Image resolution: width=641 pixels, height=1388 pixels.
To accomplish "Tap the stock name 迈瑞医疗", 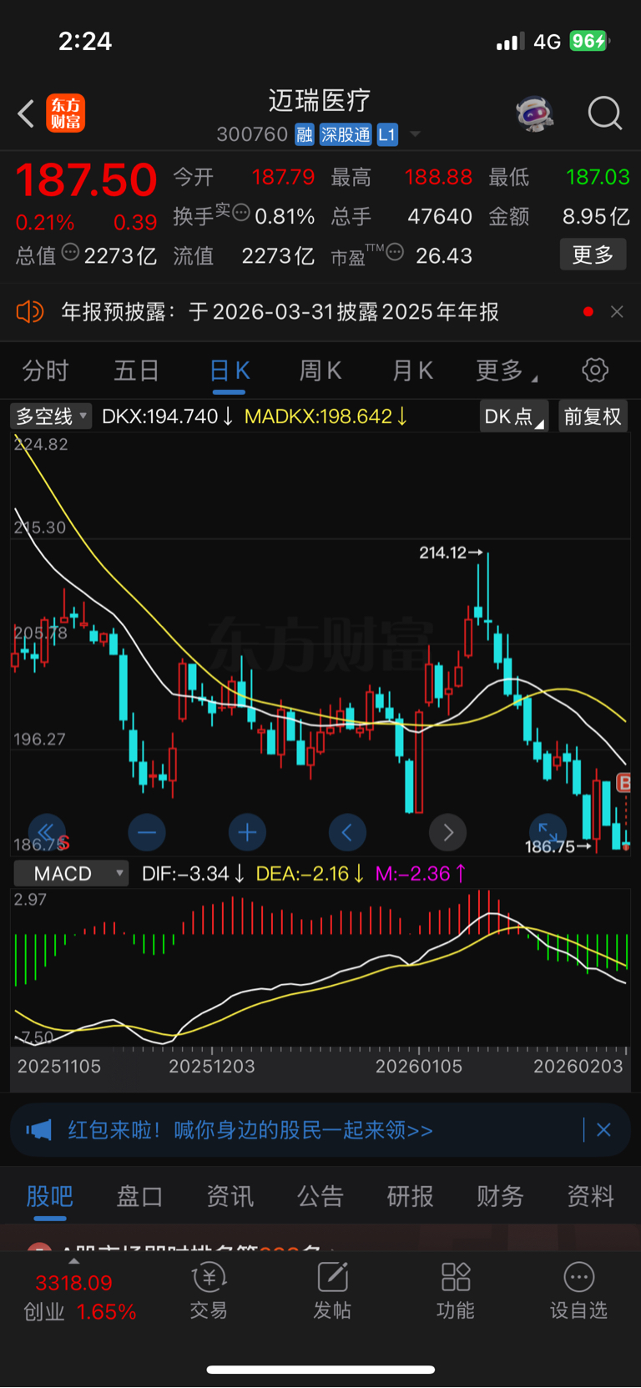I will point(320,101).
